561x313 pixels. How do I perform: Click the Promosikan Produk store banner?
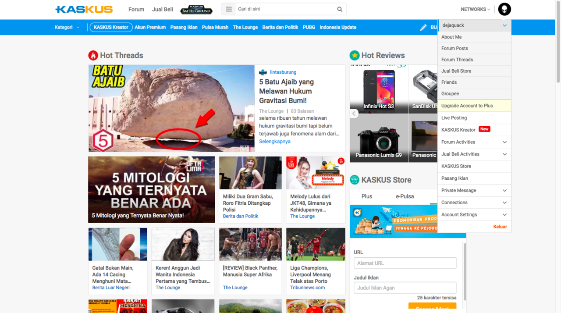coord(394,221)
